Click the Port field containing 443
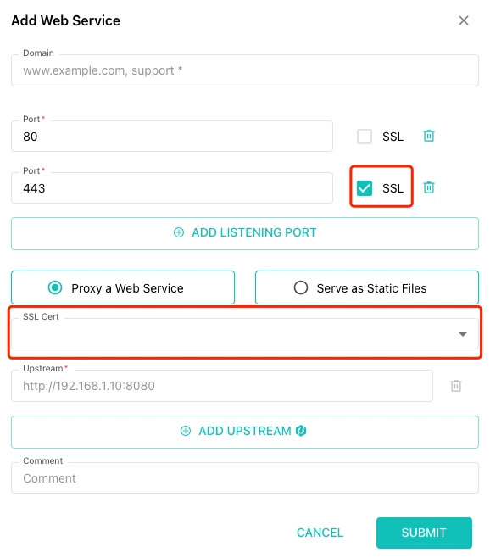 tap(172, 188)
